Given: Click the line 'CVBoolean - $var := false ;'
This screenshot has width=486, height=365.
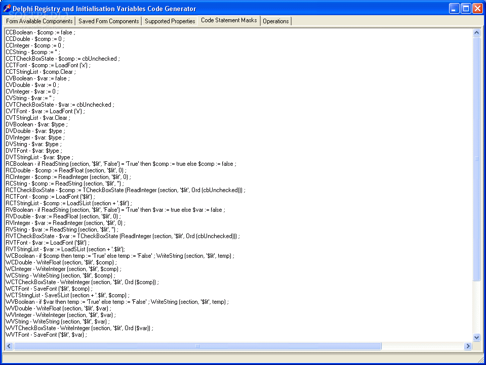Looking at the screenshot, I should 37,78.
